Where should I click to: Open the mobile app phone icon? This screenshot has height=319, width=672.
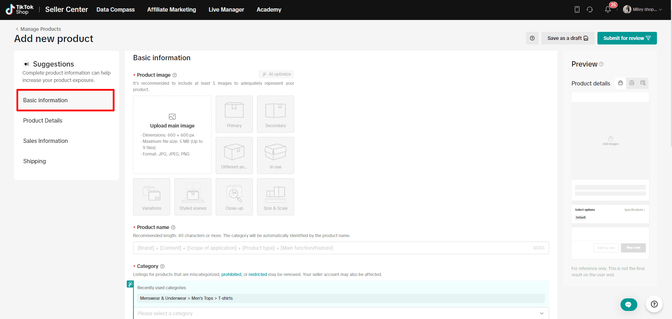click(577, 9)
